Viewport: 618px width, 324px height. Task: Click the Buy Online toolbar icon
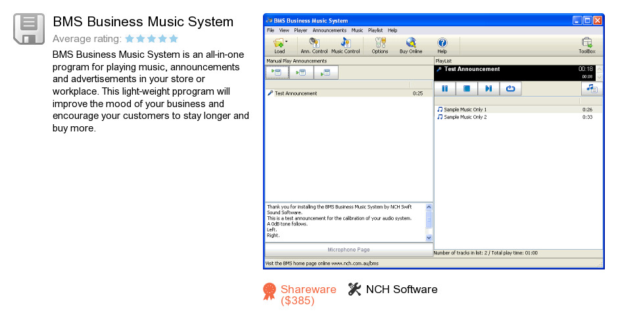coord(411,45)
